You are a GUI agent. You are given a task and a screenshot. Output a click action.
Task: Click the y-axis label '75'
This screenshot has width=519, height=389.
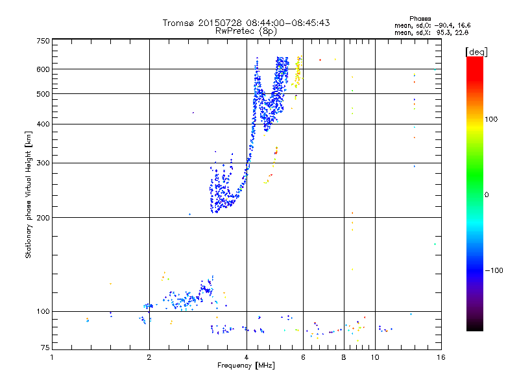click(45, 348)
